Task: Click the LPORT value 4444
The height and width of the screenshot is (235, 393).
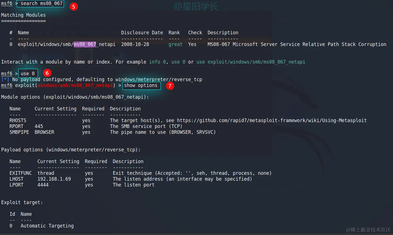Action: pyautogui.click(x=43, y=185)
